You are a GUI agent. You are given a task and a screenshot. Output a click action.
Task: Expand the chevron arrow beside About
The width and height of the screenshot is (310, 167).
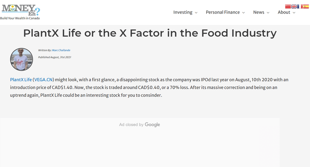point(294,13)
